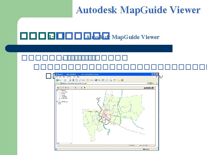Click the autodesk logo in viewer
This screenshot has width=207, height=155.
tap(149, 88)
